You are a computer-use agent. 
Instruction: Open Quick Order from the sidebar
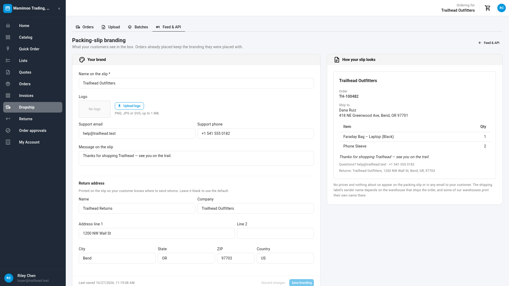(x=33, y=49)
